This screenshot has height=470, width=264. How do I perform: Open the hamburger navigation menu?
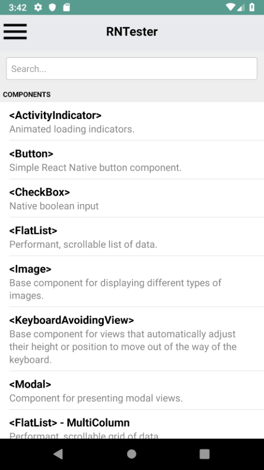coord(15,31)
